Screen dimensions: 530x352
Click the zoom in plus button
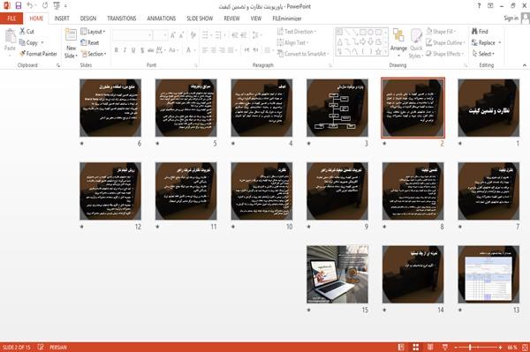coord(500,347)
